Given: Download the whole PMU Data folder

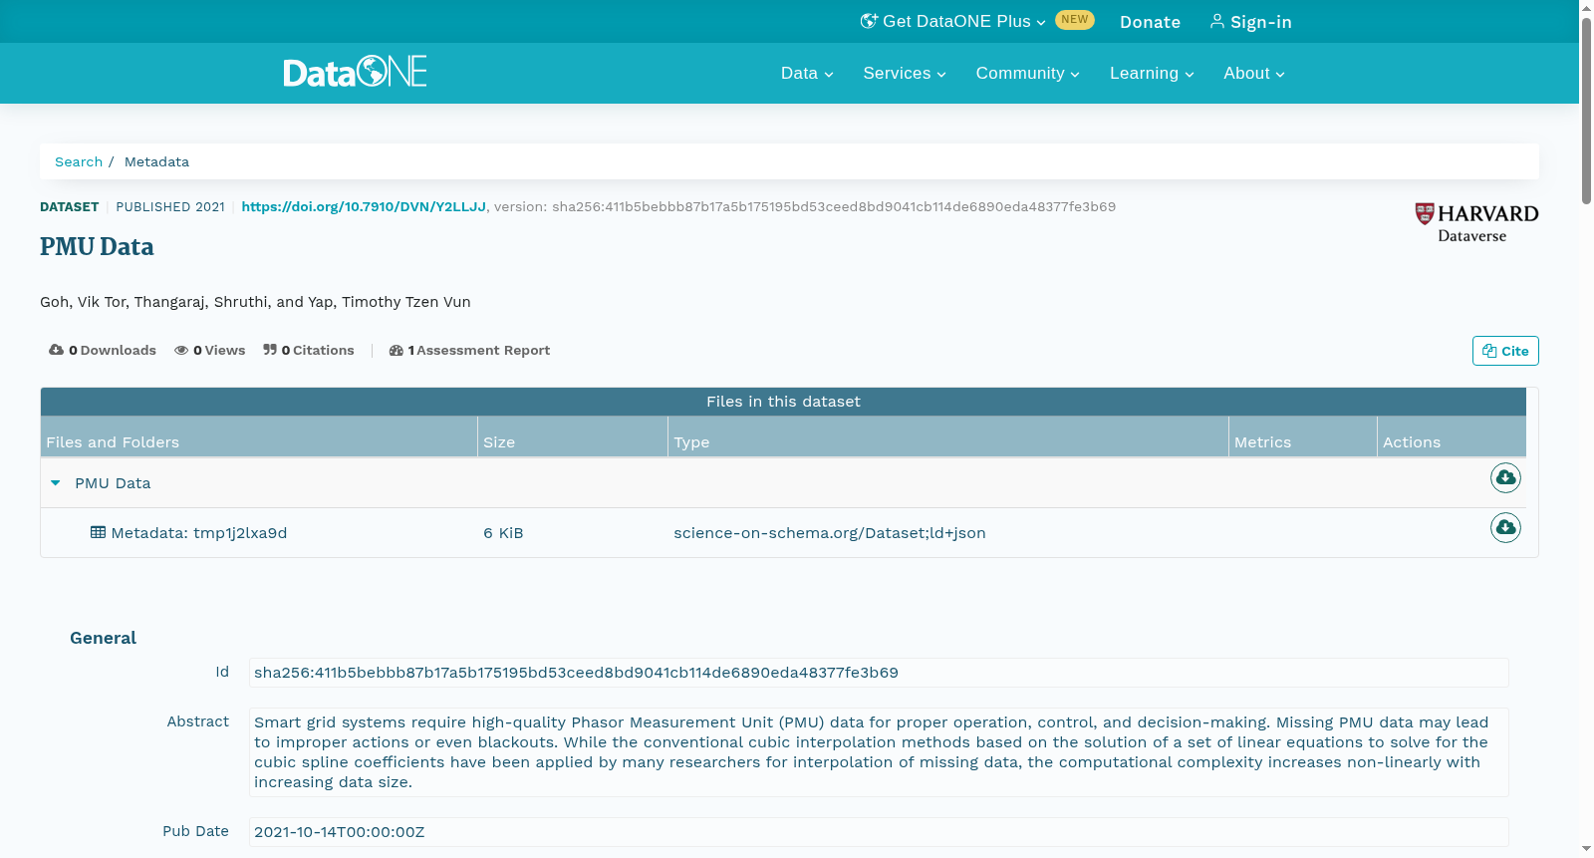Looking at the screenshot, I should 1505,478.
